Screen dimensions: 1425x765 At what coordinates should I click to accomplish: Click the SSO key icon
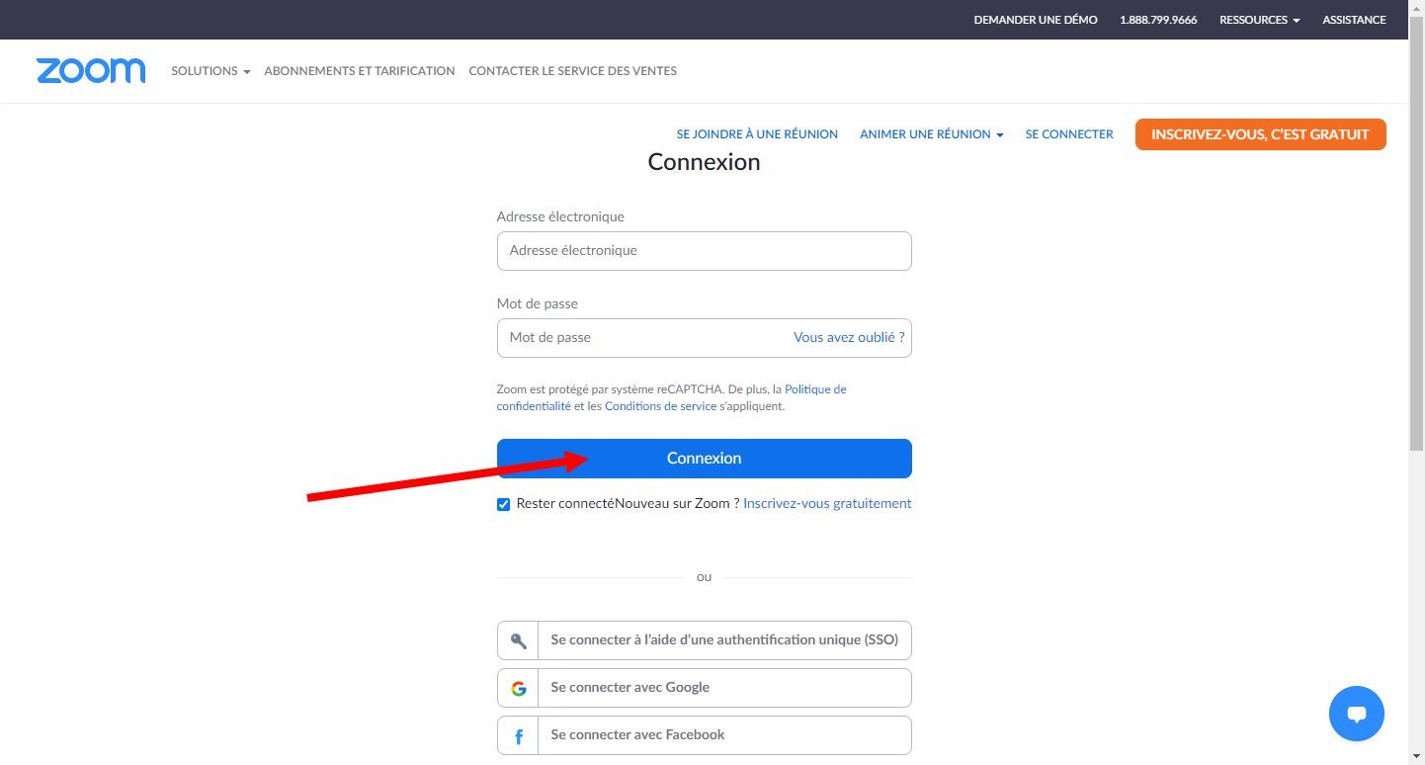click(x=518, y=640)
